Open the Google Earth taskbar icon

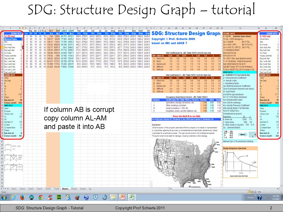[x=86, y=197]
